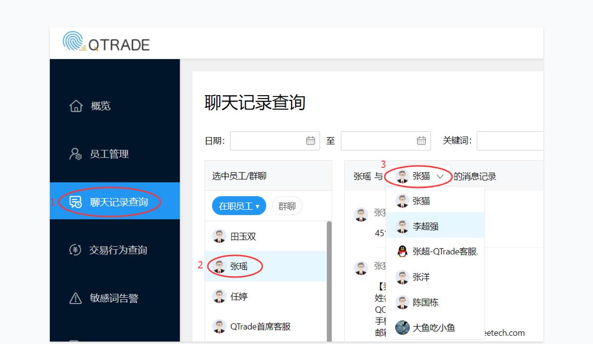The image size is (593, 344).
Task: Click QTrade首席客服 avatar in employee list
Action: click(219, 326)
